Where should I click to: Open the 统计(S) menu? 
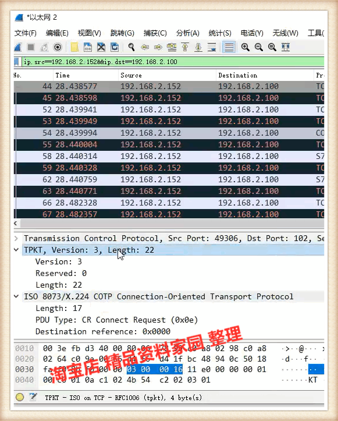pos(220,33)
